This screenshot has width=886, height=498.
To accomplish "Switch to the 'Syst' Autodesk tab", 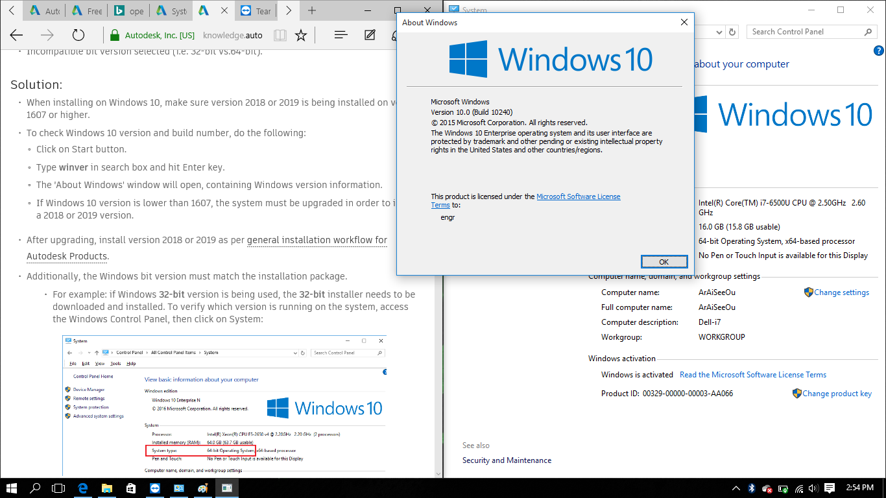I will [x=171, y=11].
